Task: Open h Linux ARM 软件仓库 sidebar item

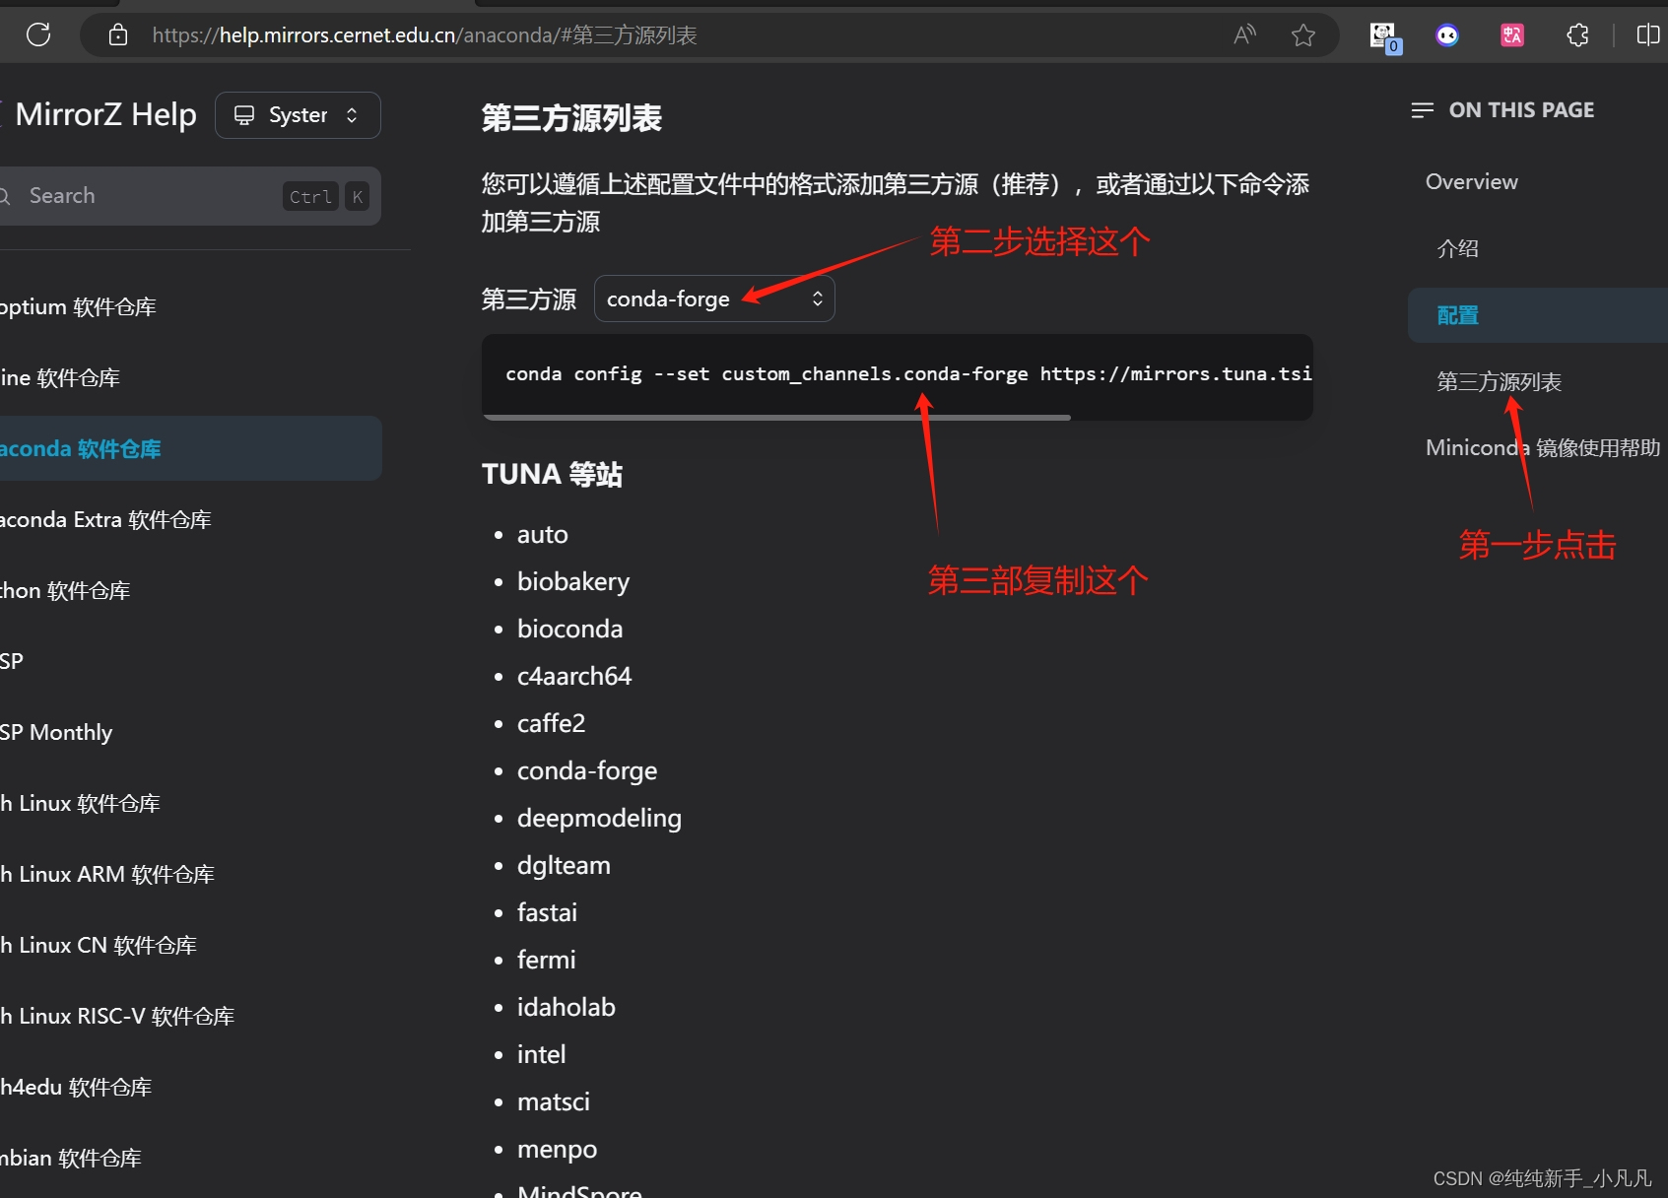Action: click(x=107, y=874)
